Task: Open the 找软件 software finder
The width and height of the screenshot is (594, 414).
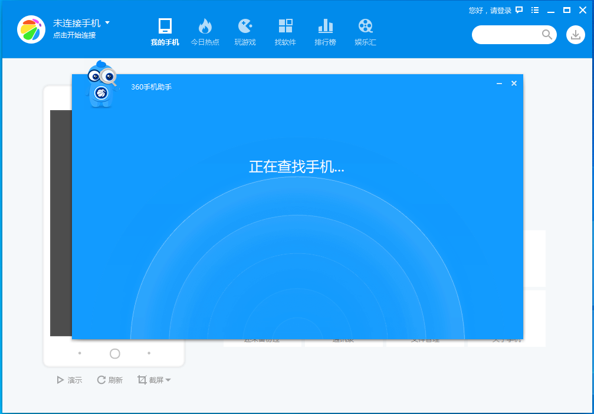Action: (285, 31)
